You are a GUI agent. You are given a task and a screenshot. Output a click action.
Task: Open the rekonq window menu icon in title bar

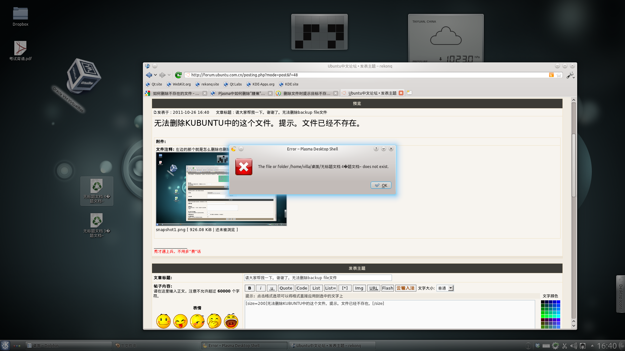147,66
